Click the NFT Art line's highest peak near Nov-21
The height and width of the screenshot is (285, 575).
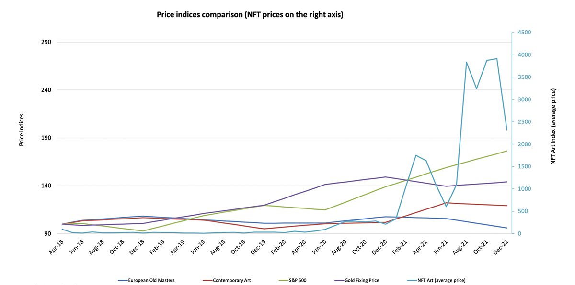pyautogui.click(x=497, y=59)
